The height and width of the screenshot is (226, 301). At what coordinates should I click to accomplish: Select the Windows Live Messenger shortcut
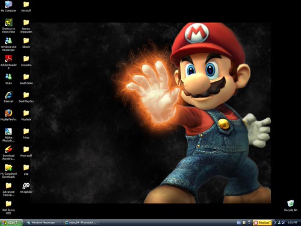pyautogui.click(x=8, y=44)
